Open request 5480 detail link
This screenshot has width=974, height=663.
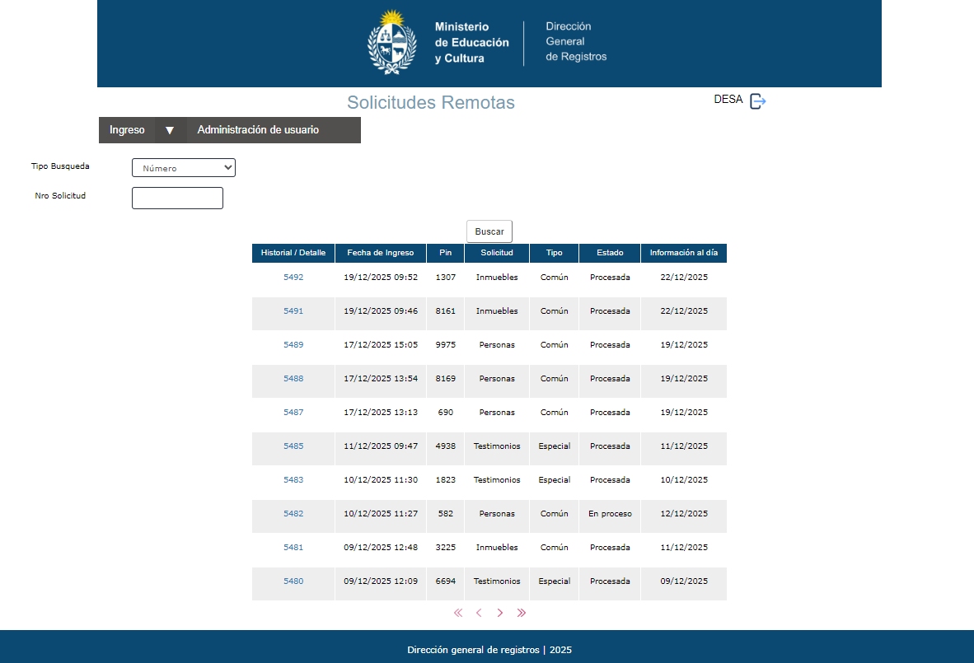(293, 581)
